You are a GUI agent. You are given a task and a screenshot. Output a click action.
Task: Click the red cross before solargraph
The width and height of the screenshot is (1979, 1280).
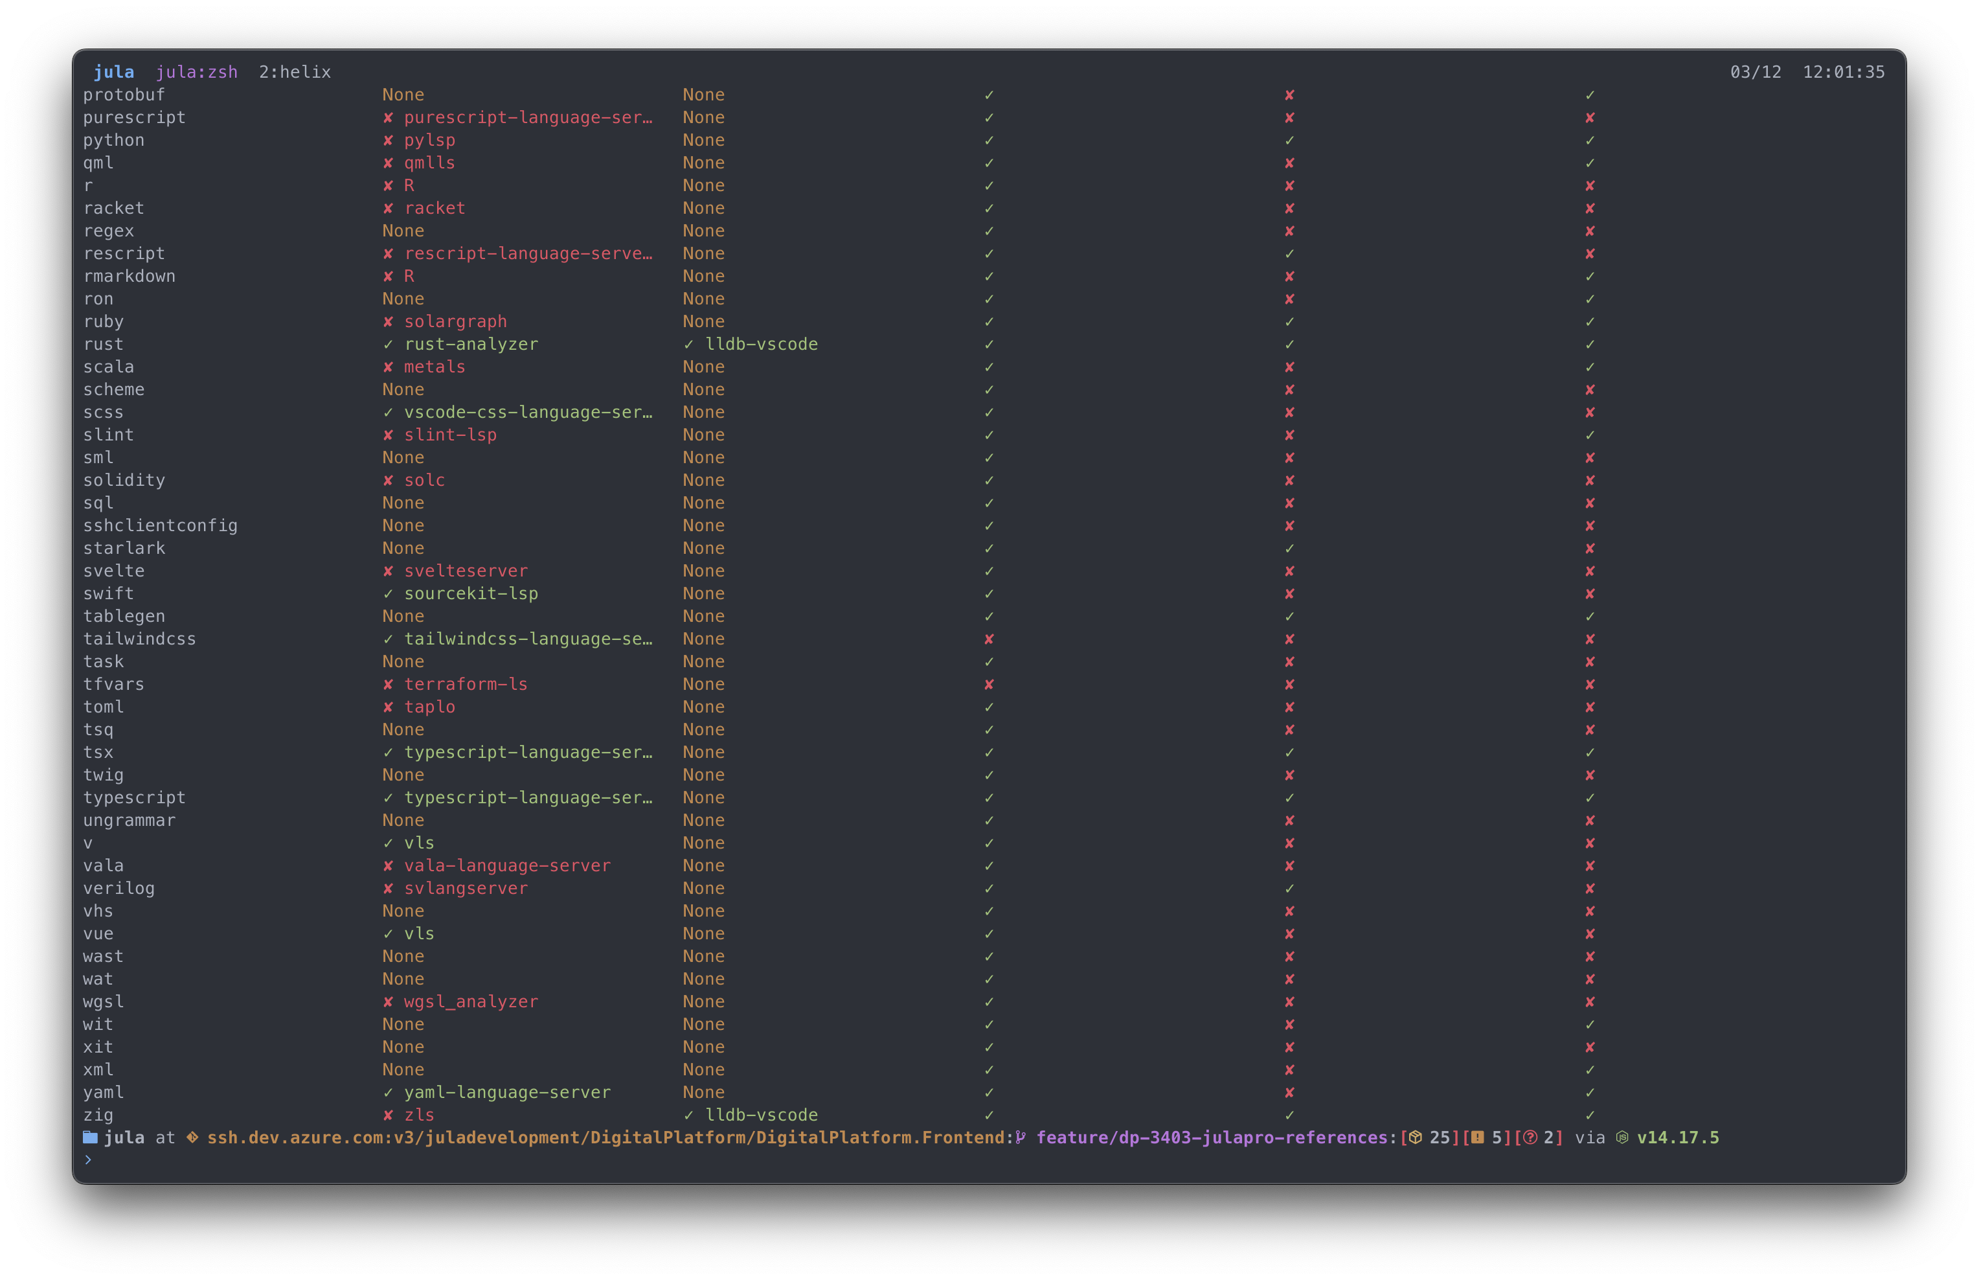(388, 322)
